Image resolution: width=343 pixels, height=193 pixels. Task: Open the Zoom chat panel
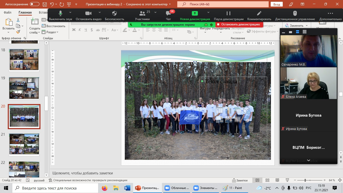[x=168, y=14]
